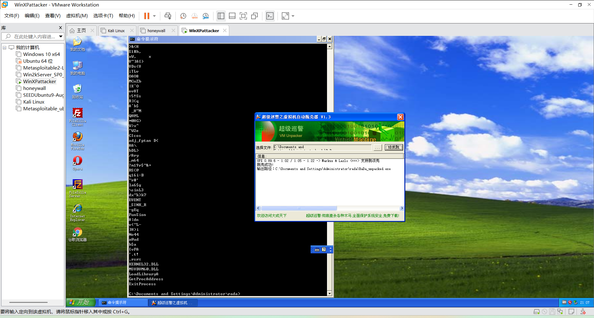Screen dimensions: 594x318
Task: Switch to Unity mode
Action: 254,16
